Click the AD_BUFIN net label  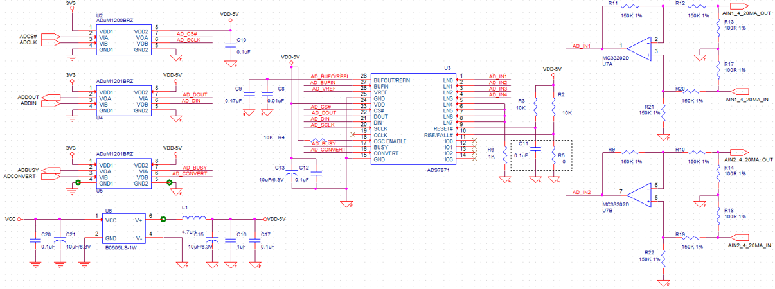(323, 83)
